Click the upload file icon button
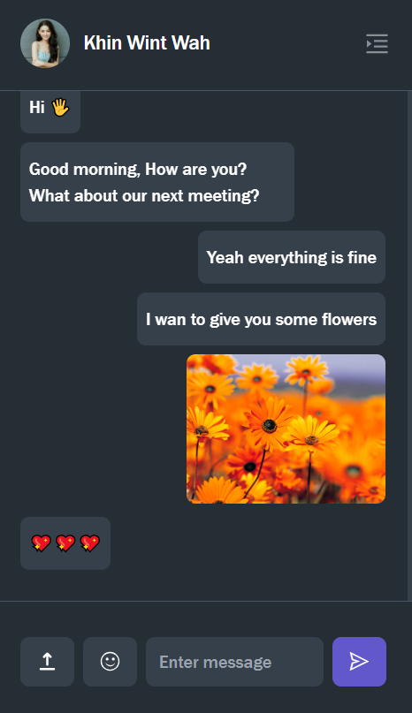This screenshot has height=713, width=412. pyautogui.click(x=48, y=662)
